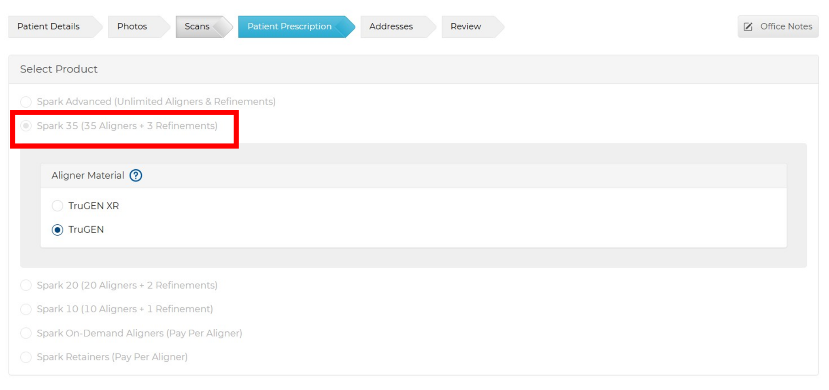Click the Select Product section header
The image size is (829, 390).
coord(59,69)
